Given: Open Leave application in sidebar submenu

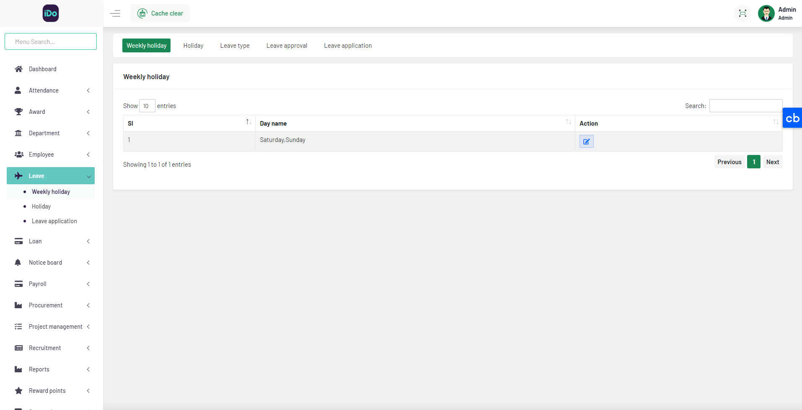Looking at the screenshot, I should click(x=54, y=221).
